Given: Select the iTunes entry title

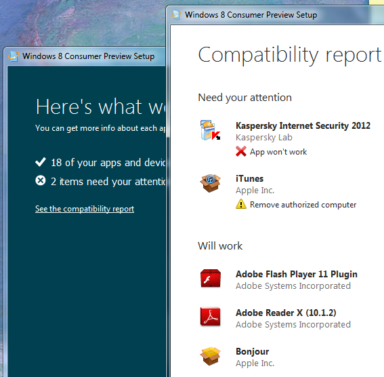Looking at the screenshot, I should 249,178.
